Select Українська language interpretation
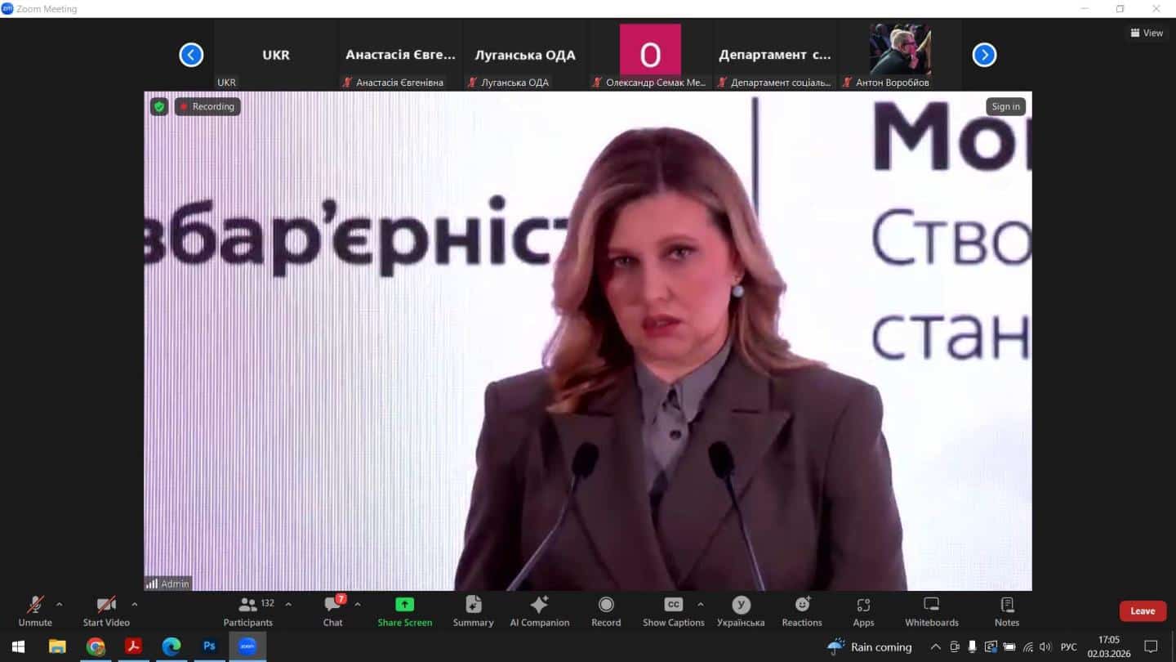 click(x=741, y=611)
